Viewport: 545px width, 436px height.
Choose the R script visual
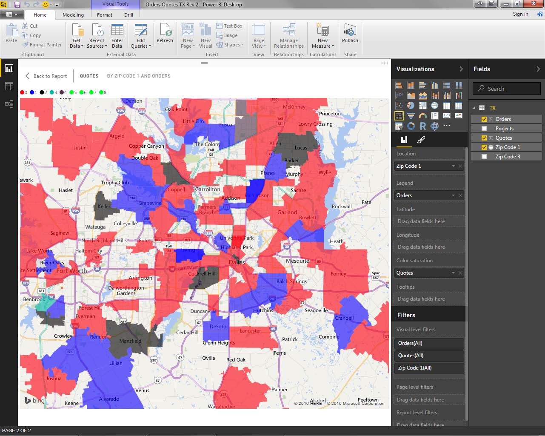(x=422, y=126)
